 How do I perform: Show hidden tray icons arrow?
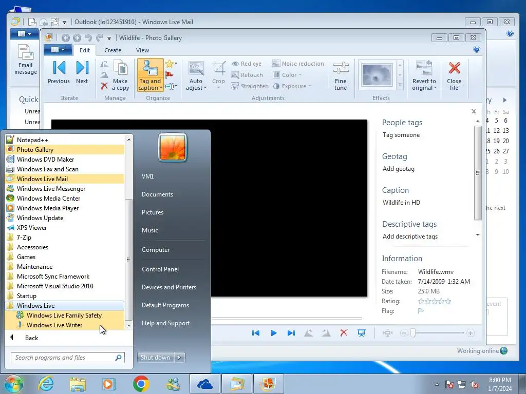437,385
